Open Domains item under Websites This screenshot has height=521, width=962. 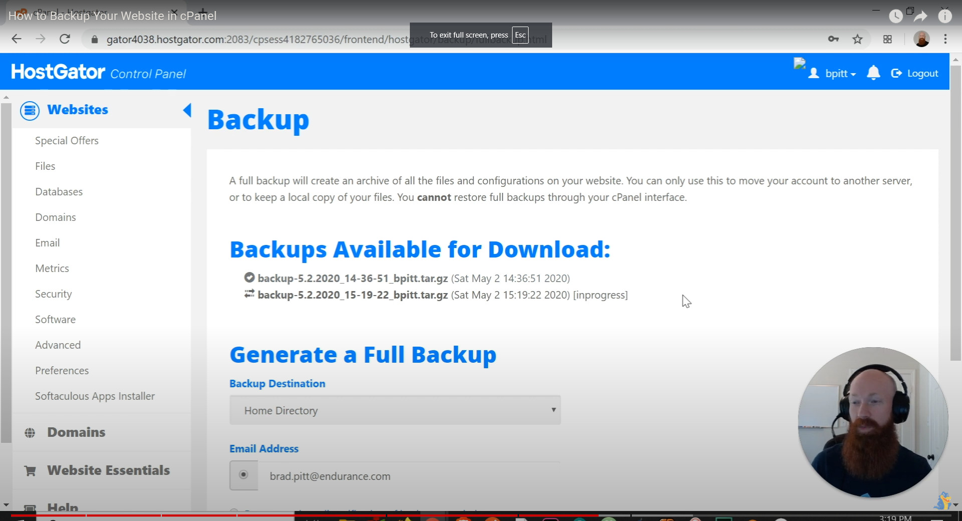point(56,217)
